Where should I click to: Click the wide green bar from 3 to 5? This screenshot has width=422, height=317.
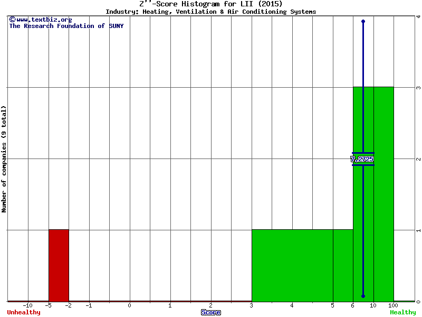pos(292,266)
